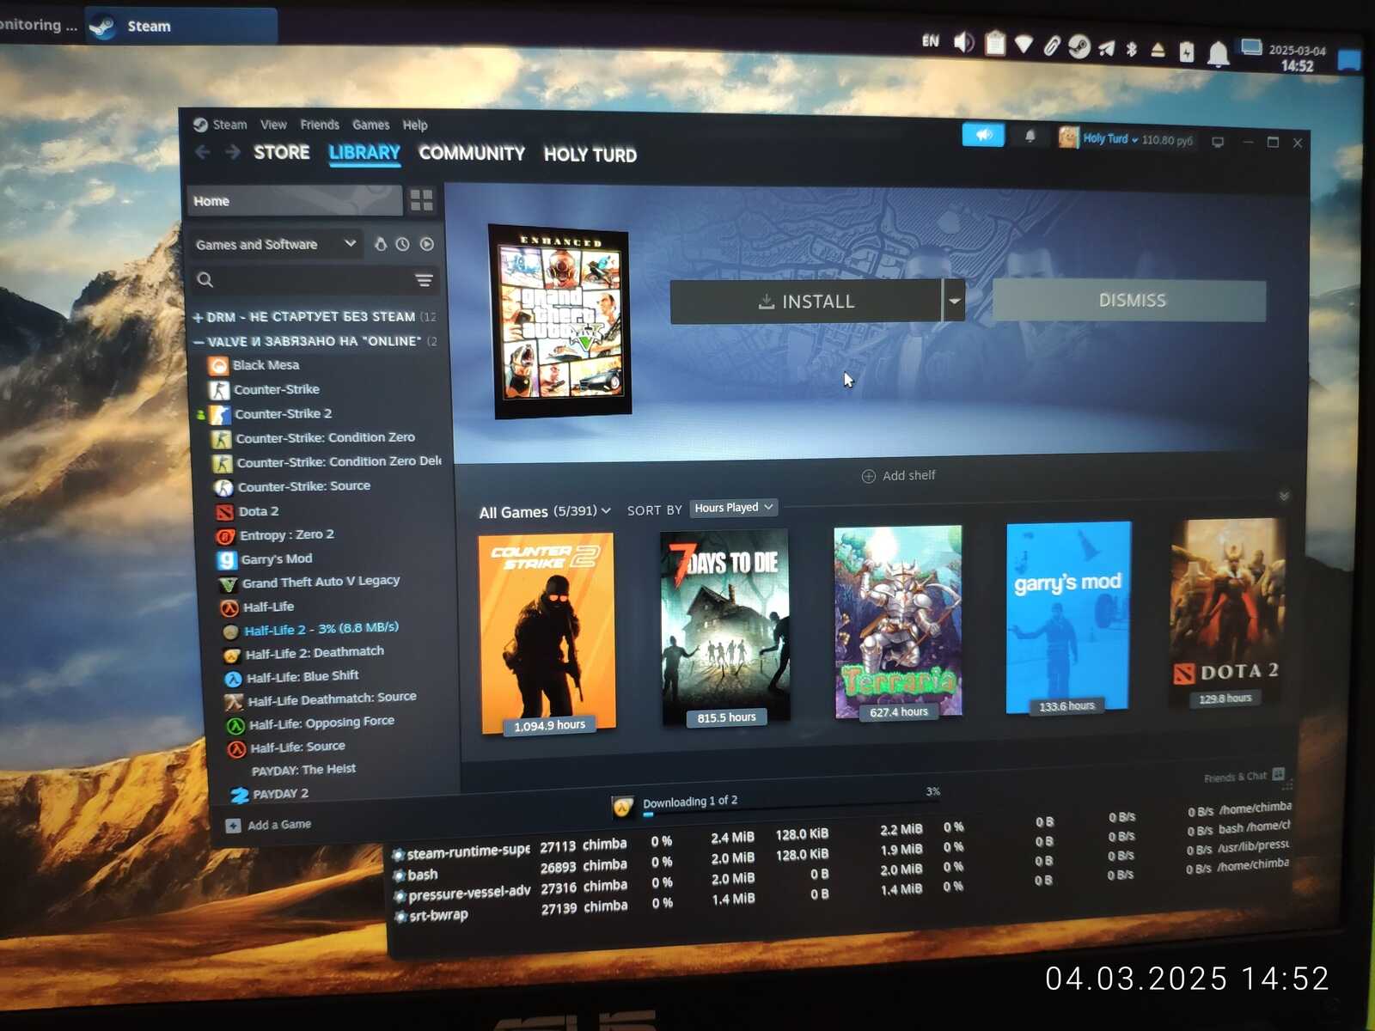1375x1031 pixels.
Task: Select PAYDAY 2 in the game list
Action: click(279, 794)
